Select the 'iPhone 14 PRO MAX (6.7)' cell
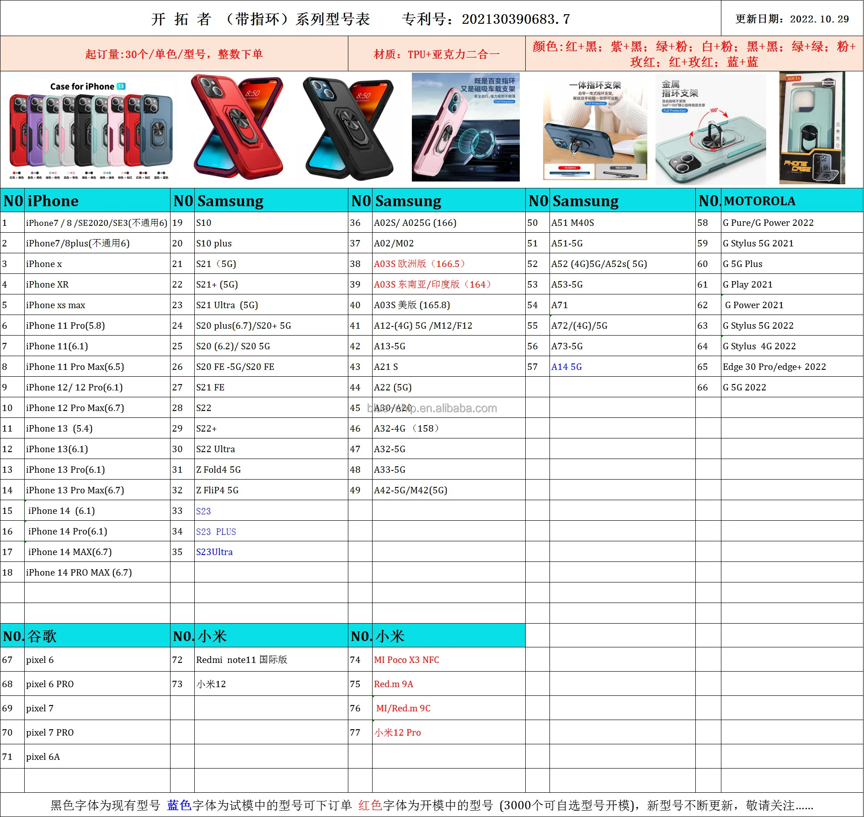864x817 pixels. (97, 572)
